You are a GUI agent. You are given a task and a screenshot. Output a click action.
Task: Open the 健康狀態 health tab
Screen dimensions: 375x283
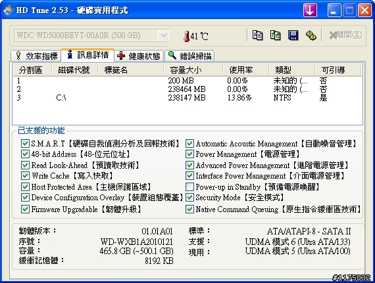[x=139, y=56]
